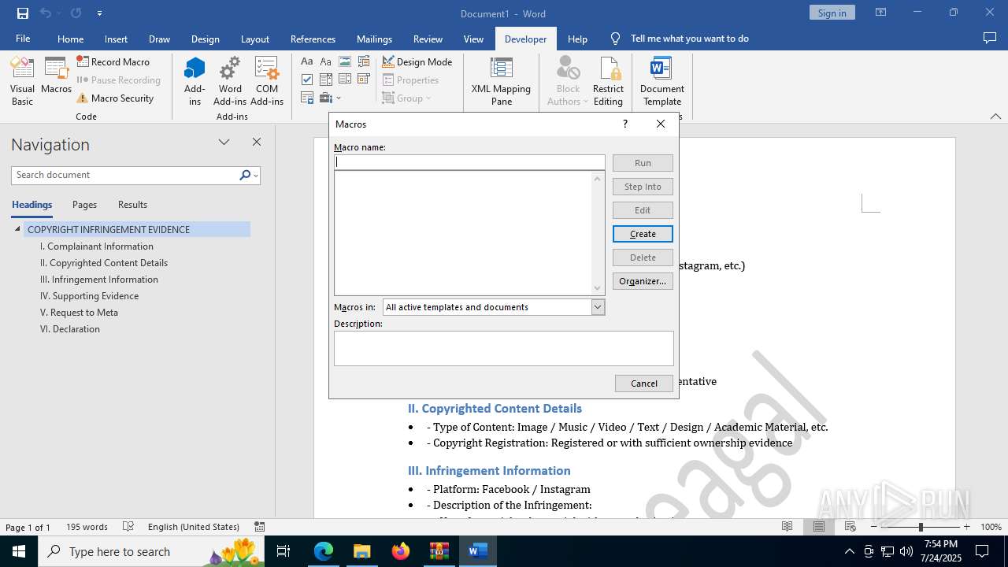Open Legacy Tools dropdown
Screen dimensions: 1008x567
coord(330,98)
